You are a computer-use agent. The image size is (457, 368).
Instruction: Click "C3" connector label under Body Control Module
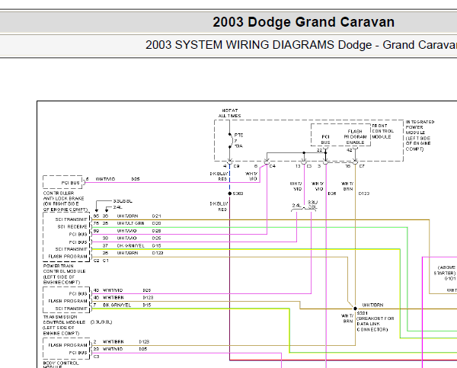(97, 357)
